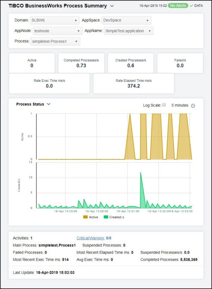Expand the Process Status chart selector chevron
This screenshot has width=212, height=289.
pyautogui.click(x=49, y=104)
